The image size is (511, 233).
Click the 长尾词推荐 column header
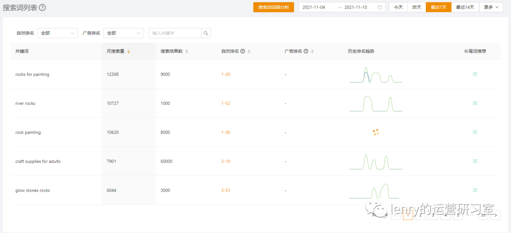point(475,51)
